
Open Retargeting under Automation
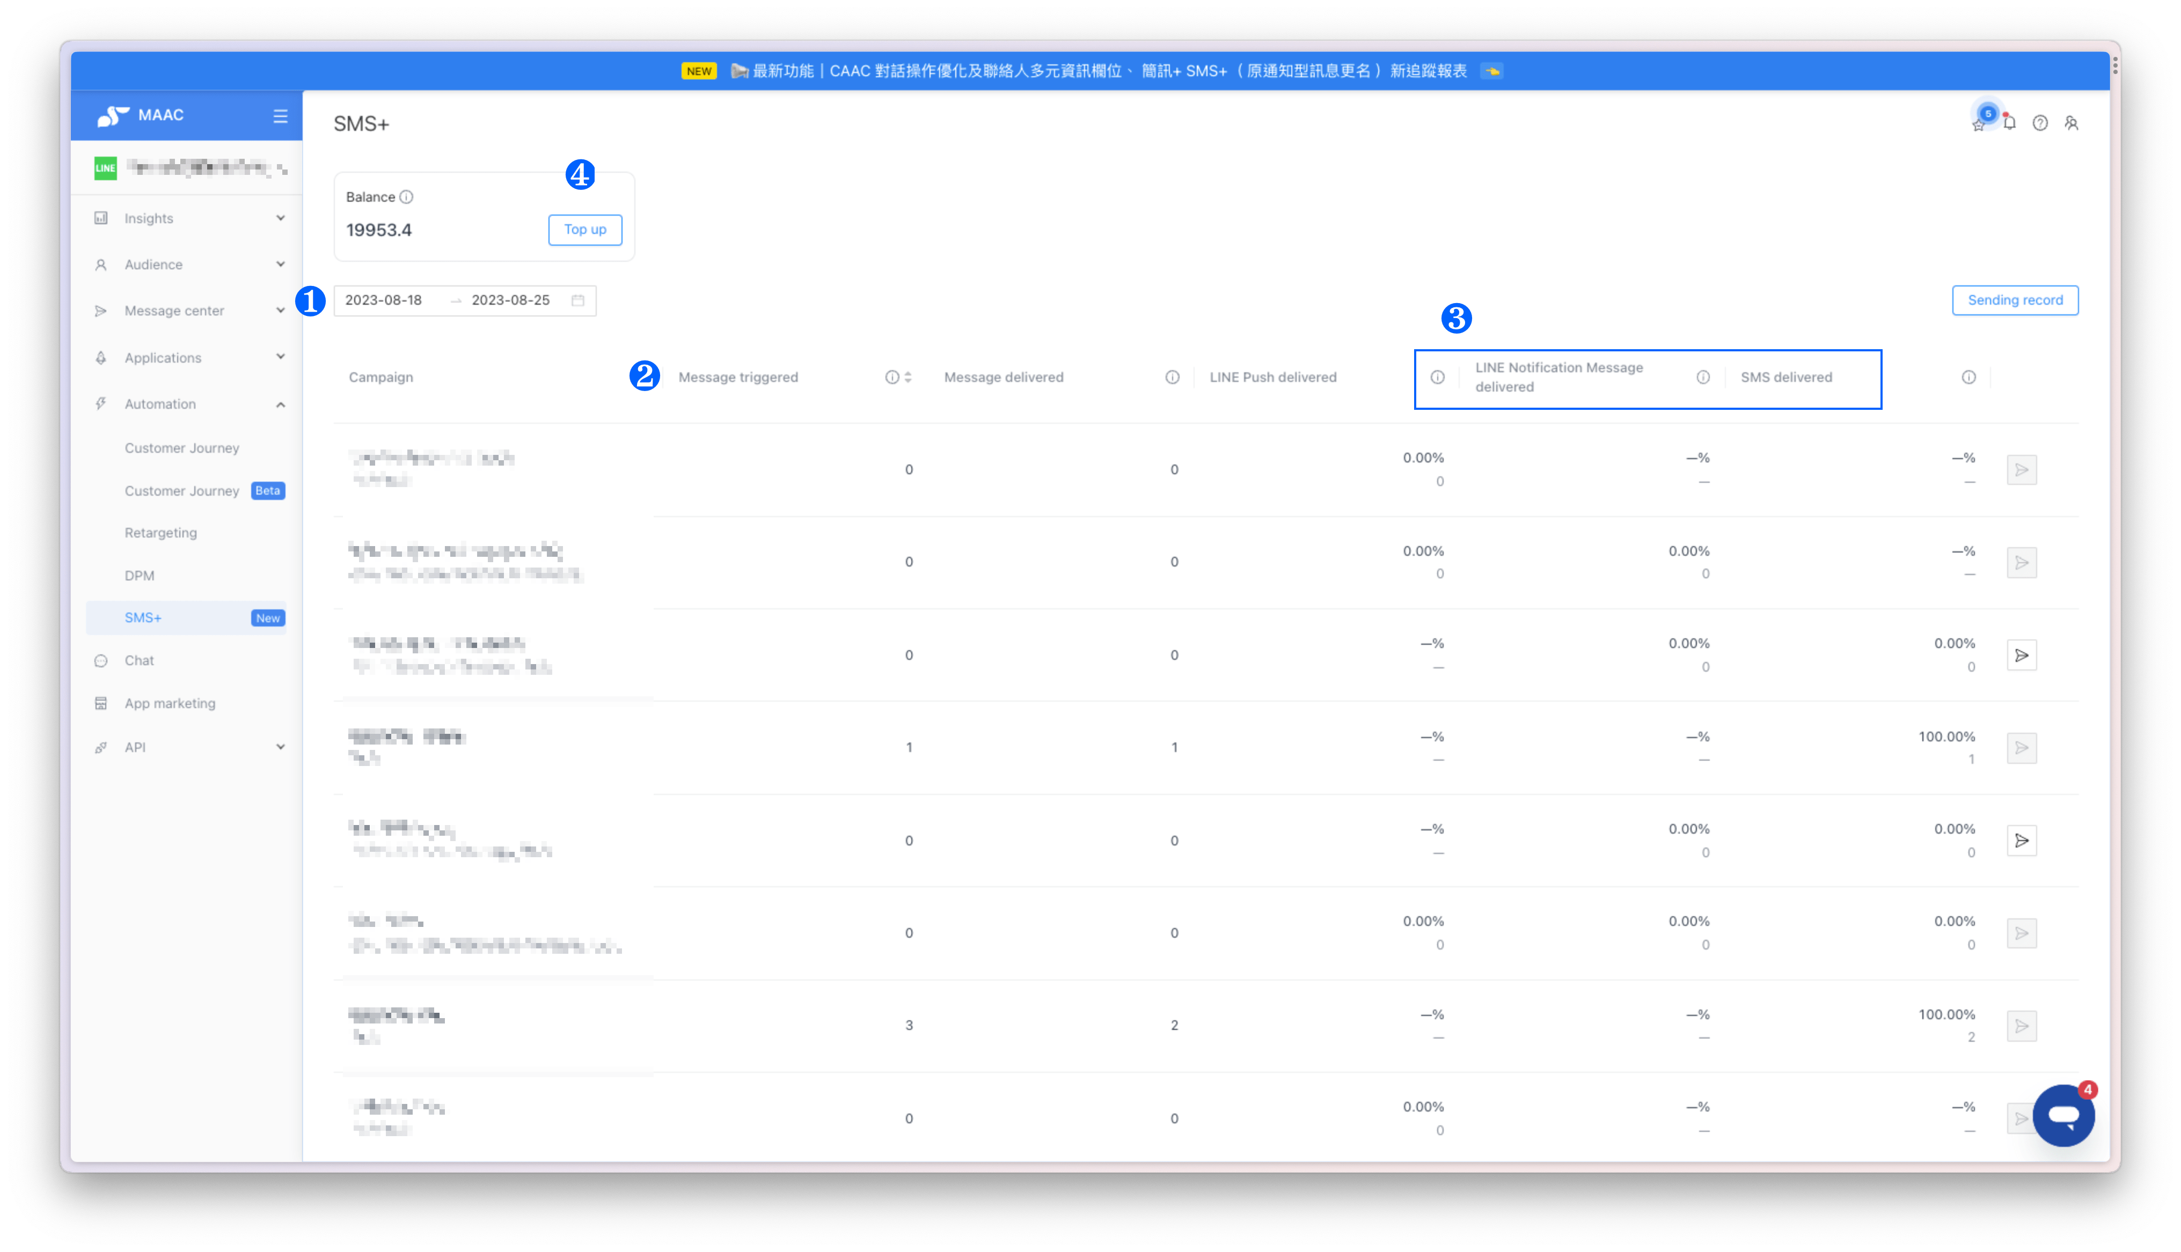[x=161, y=533]
